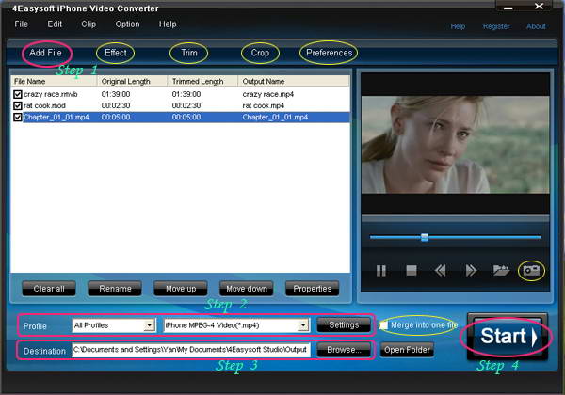
Task: Click output name rat cook.mp4
Action: 264,105
